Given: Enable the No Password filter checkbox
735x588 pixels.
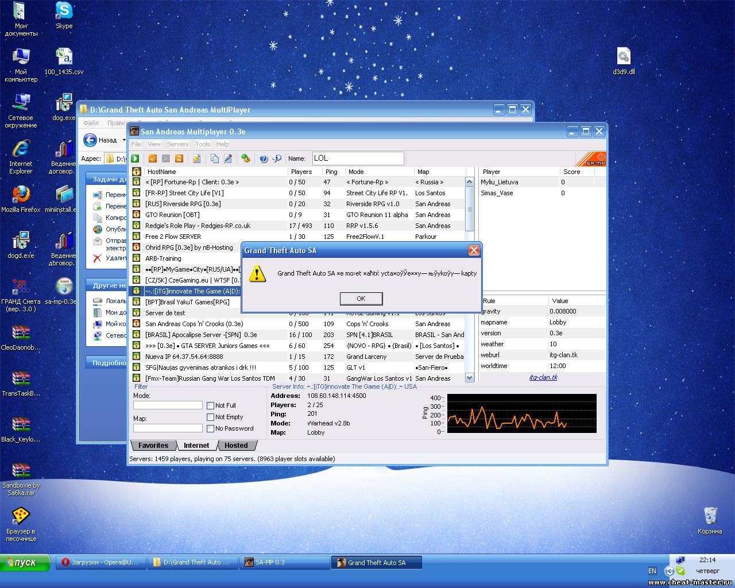Looking at the screenshot, I should [x=210, y=428].
